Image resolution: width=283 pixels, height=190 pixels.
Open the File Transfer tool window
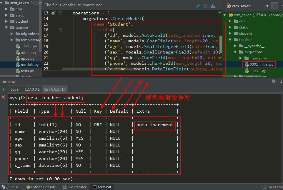[74, 187]
